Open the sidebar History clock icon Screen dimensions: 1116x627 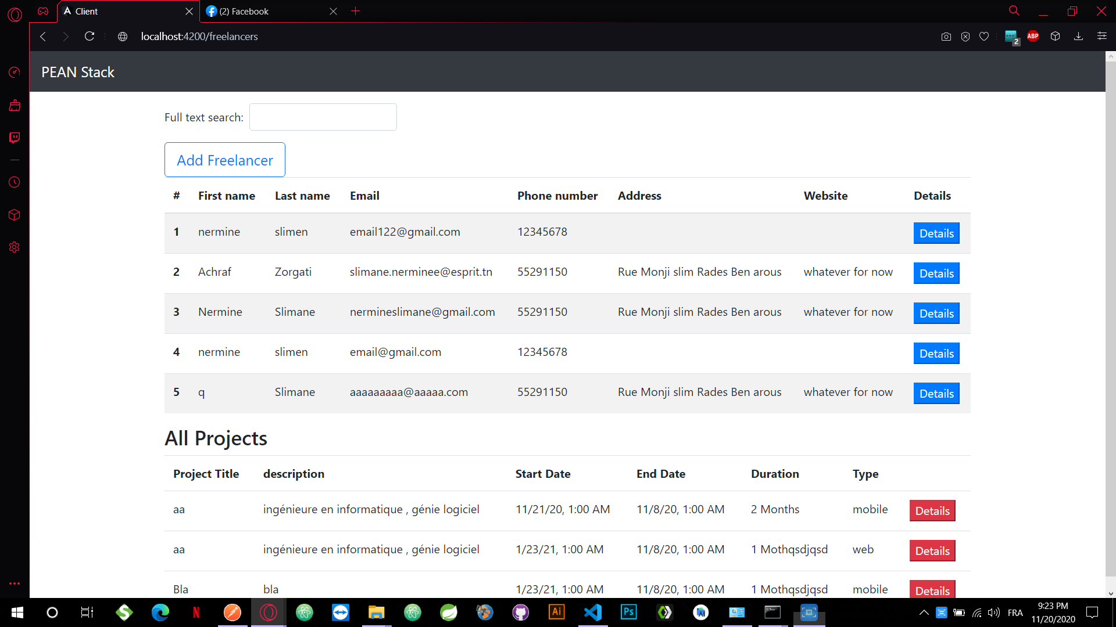click(x=15, y=182)
